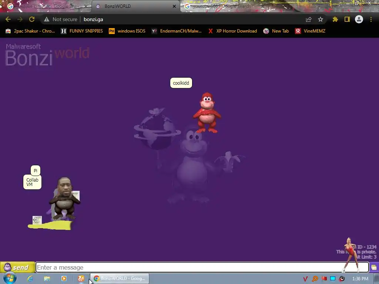The width and height of the screenshot is (379, 284).
Task: Click the Pi speech bubble
Action: 36,170
